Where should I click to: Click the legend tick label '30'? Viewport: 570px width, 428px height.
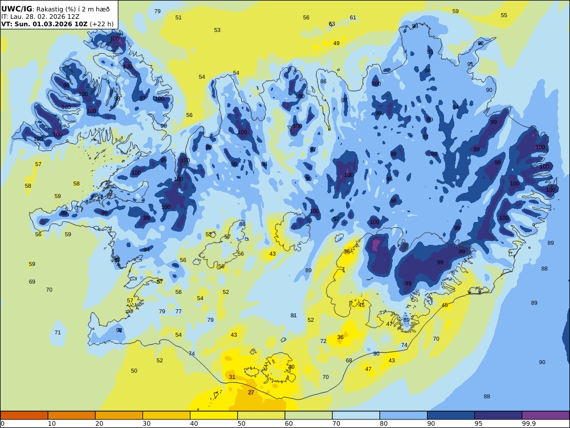click(146, 423)
